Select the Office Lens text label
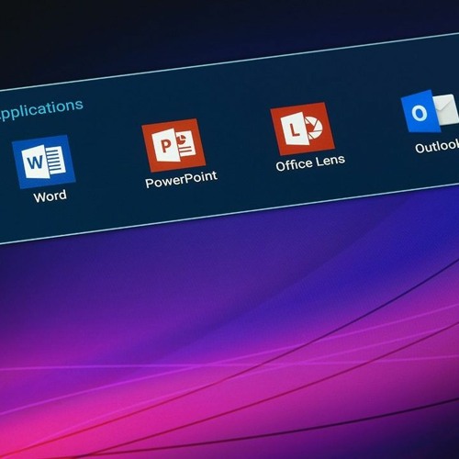This screenshot has width=459, height=459. [310, 162]
